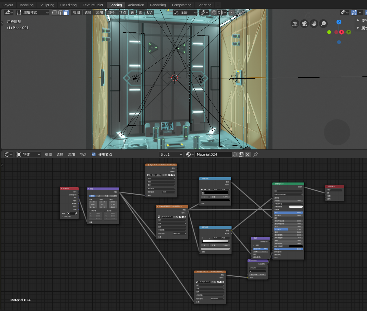Duplicate material with new material icon
The height and width of the screenshot is (311, 367).
241,154
